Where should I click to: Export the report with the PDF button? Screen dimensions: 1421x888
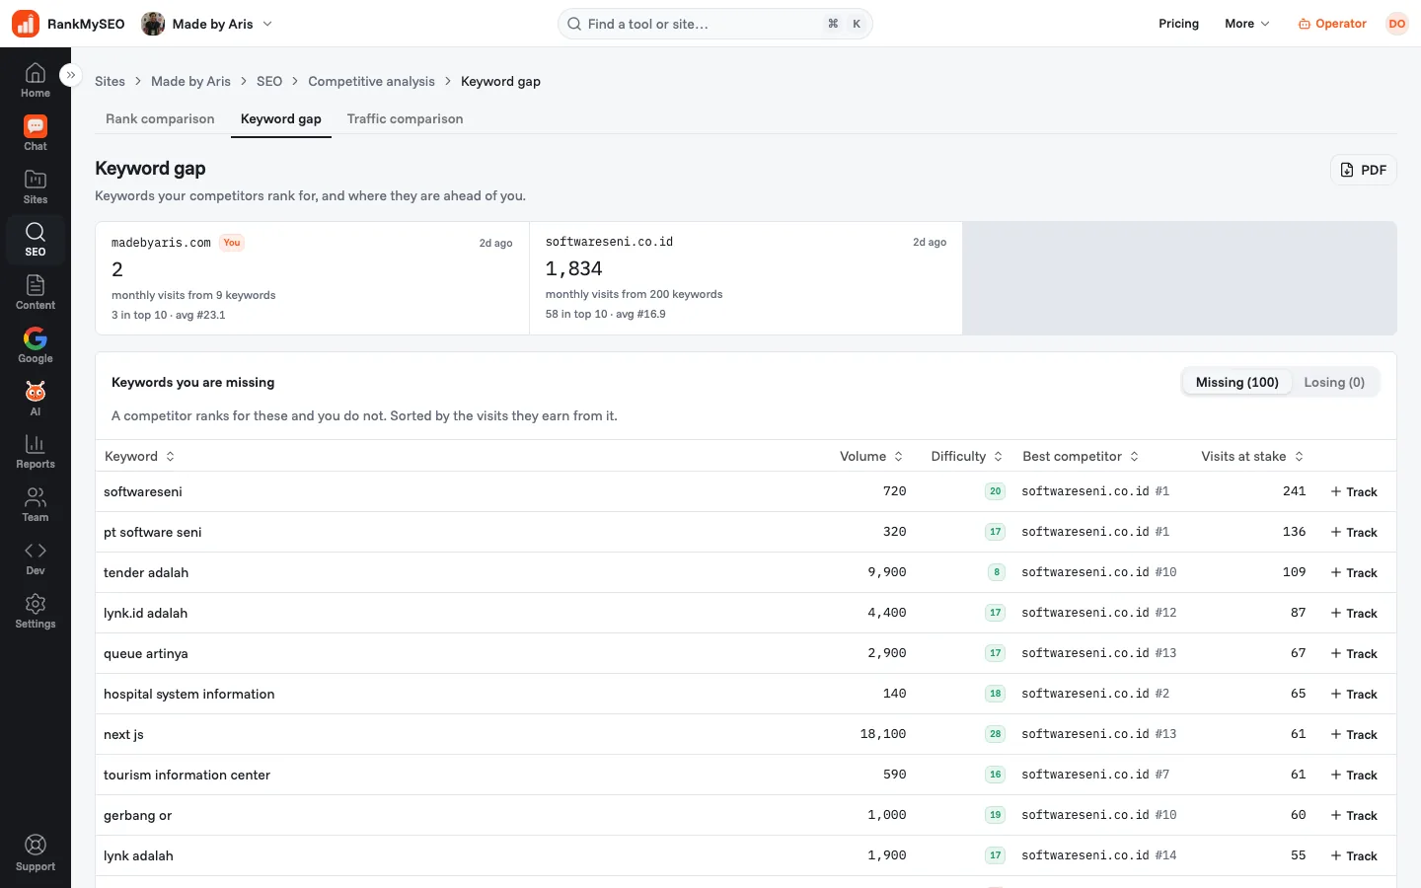point(1364,170)
